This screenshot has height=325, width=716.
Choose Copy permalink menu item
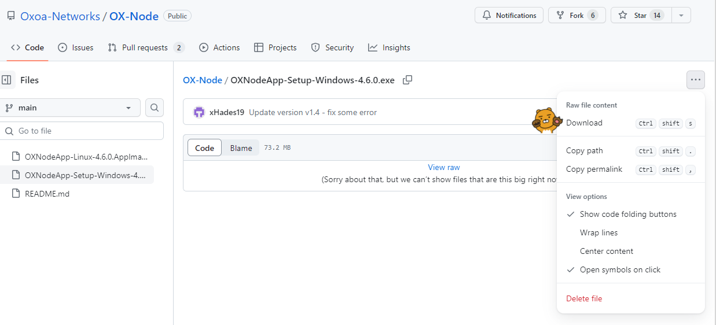(631, 169)
